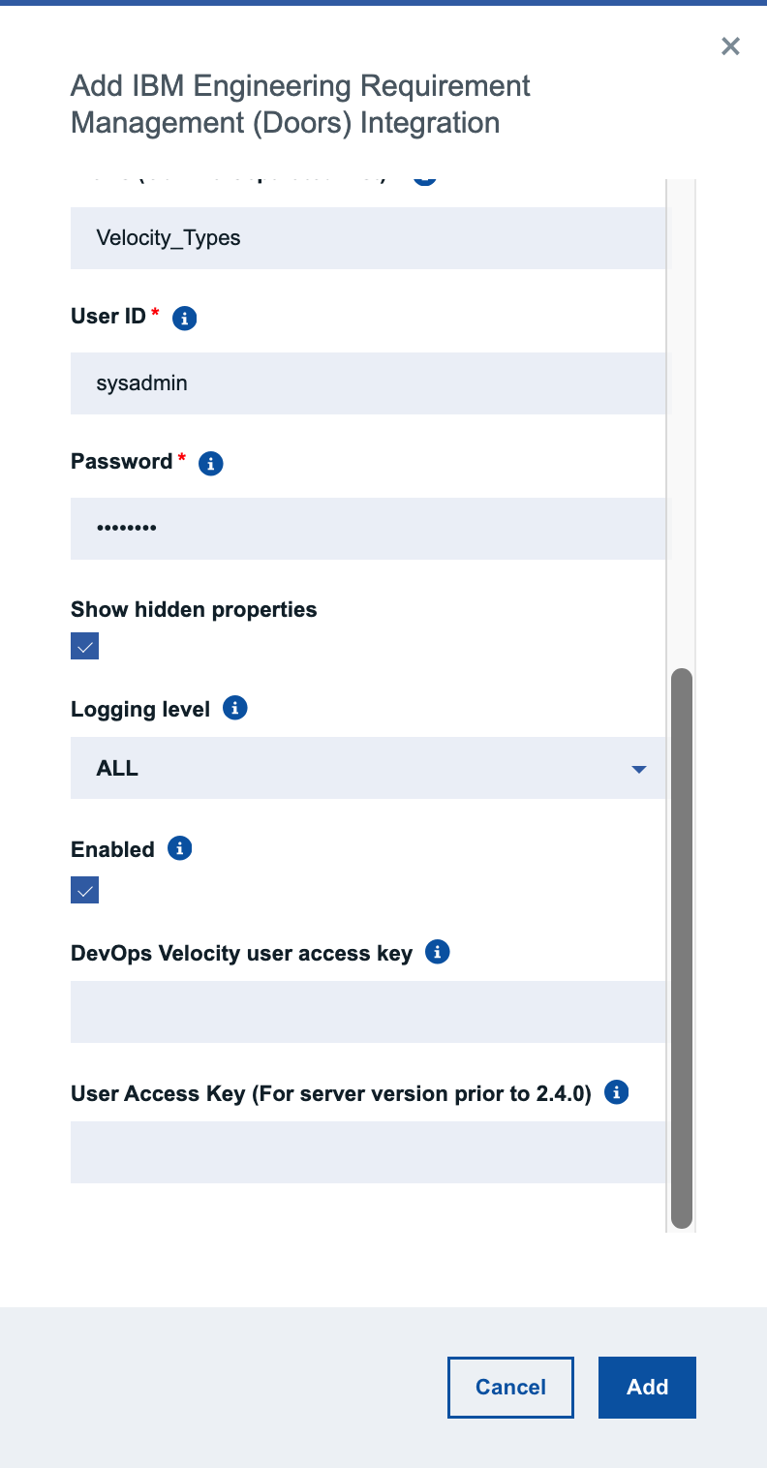Click the dropdown arrow in Logging level field
This screenshot has width=767, height=1468.
[x=638, y=770]
